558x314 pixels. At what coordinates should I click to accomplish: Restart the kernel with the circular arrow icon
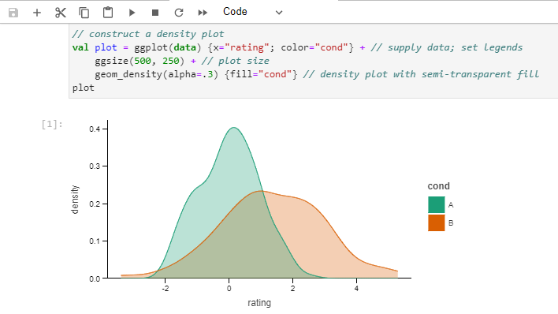179,13
